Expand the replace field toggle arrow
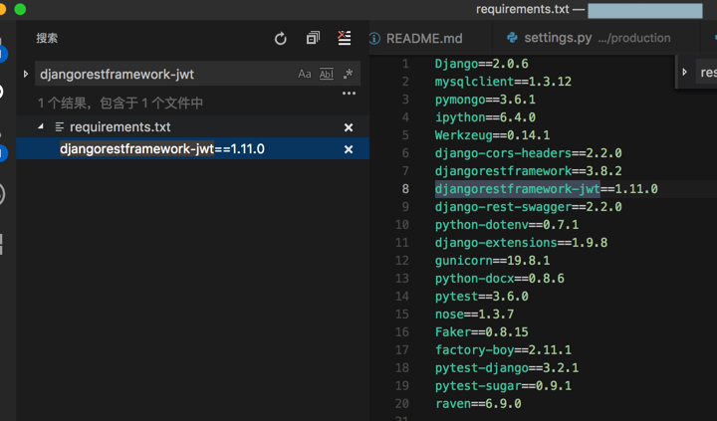The width and height of the screenshot is (717, 421). click(26, 74)
